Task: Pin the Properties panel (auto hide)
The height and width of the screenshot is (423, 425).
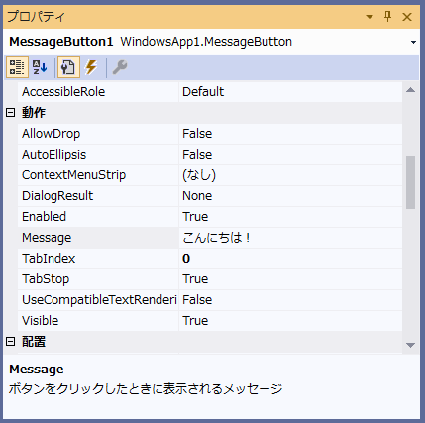Action: click(x=388, y=16)
